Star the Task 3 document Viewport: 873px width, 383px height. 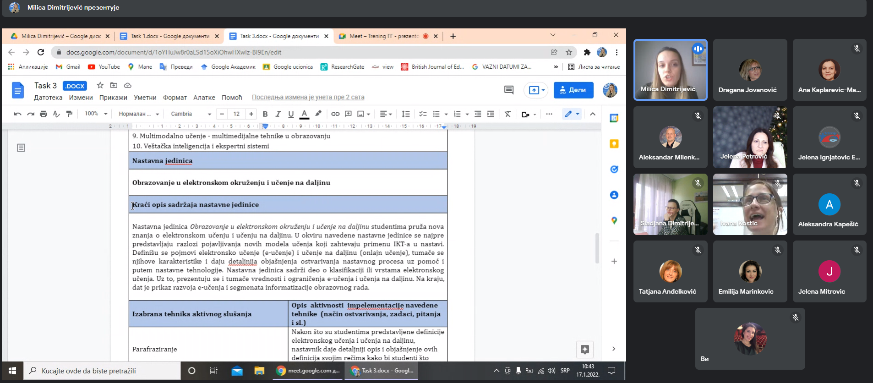(100, 86)
